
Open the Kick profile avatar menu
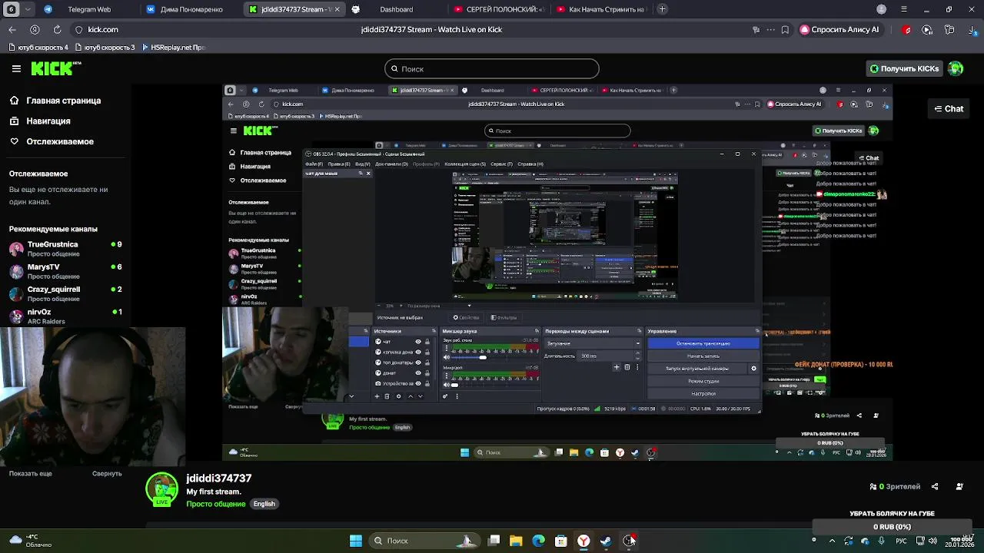pyautogui.click(x=956, y=68)
